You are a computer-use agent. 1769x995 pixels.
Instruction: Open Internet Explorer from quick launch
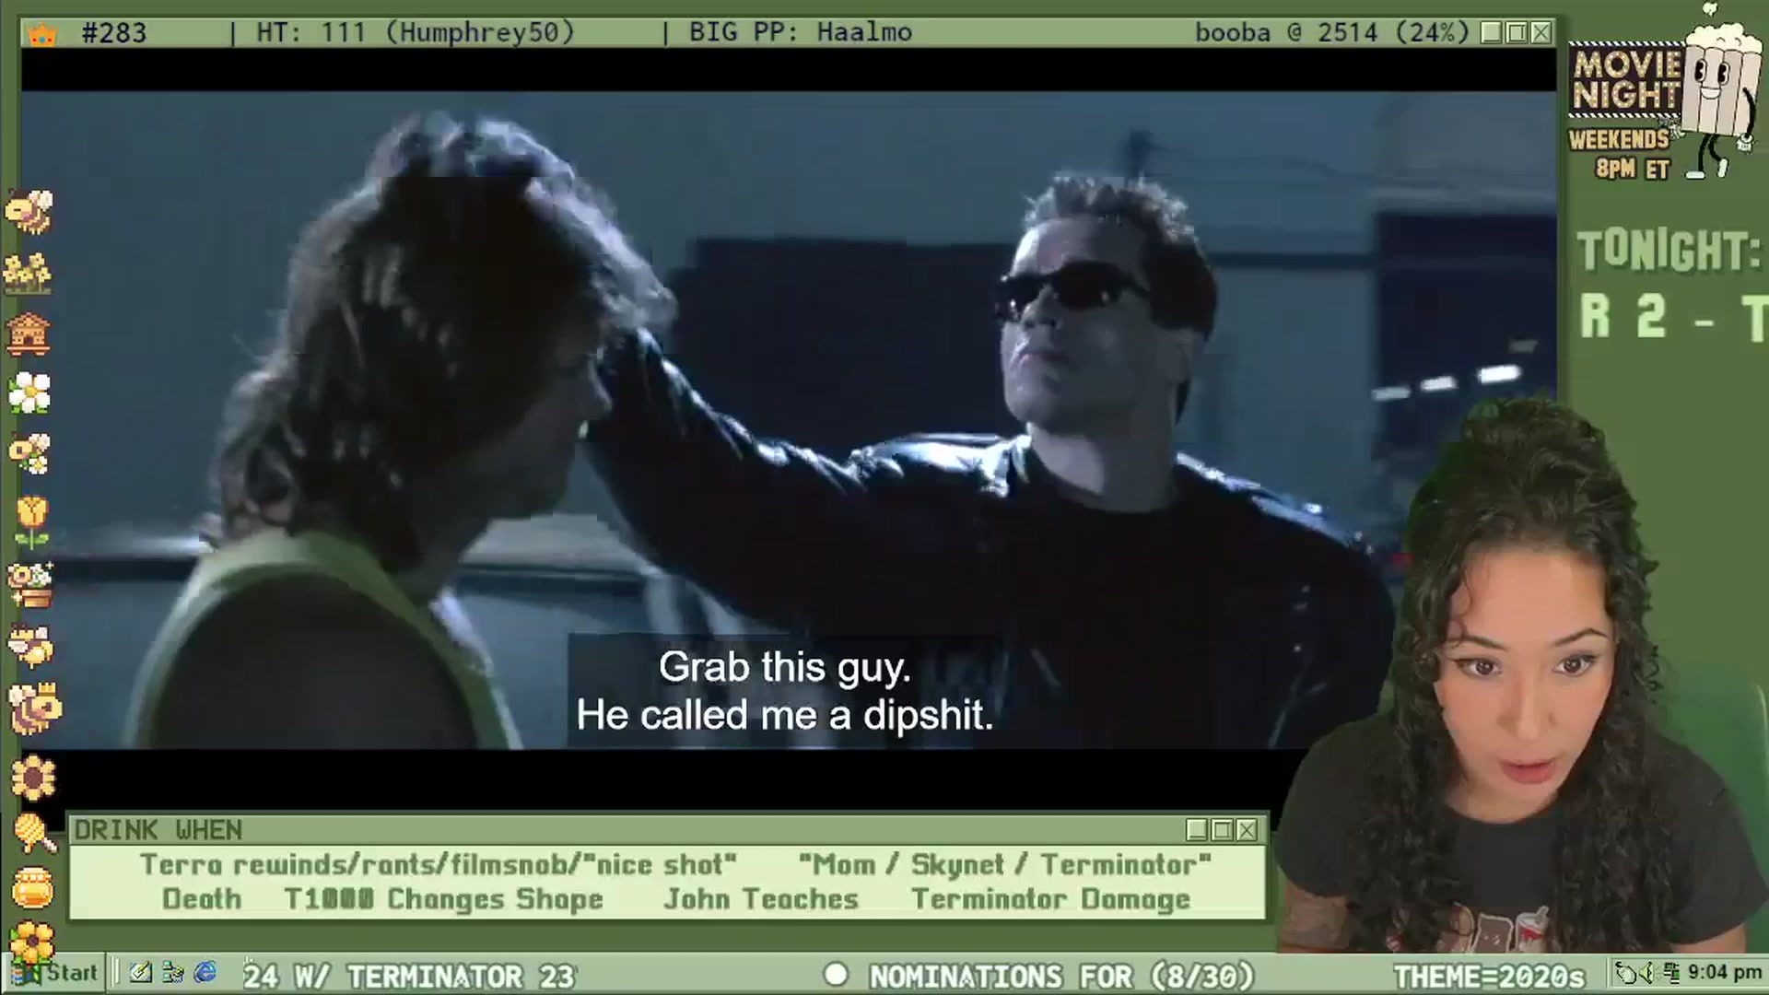[x=205, y=973]
